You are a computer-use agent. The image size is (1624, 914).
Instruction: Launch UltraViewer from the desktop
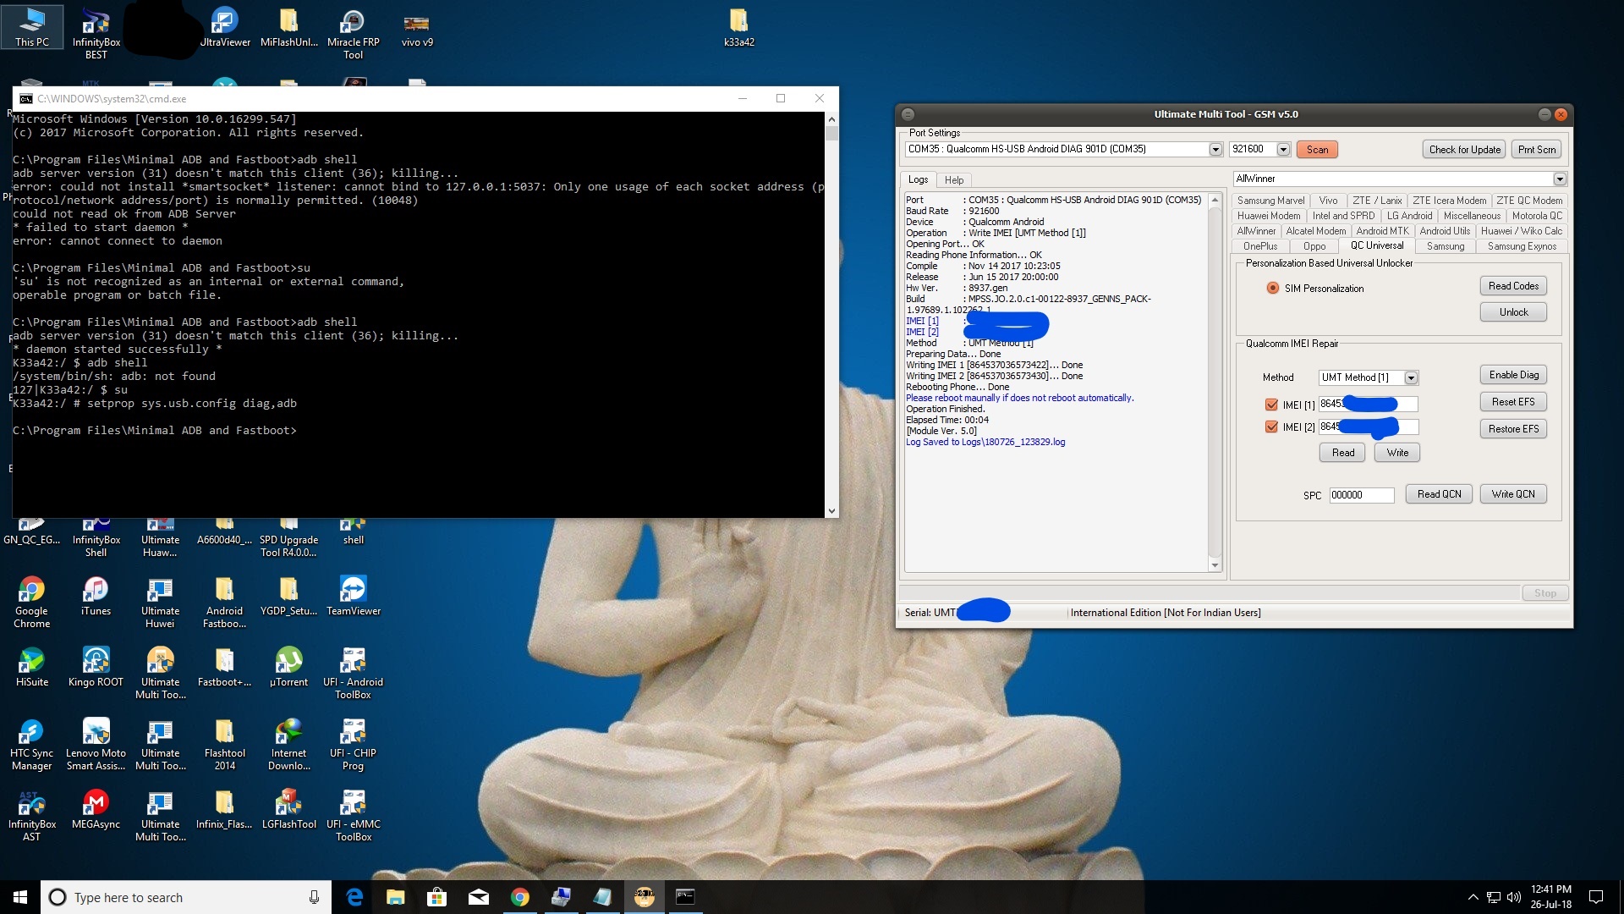tap(225, 27)
